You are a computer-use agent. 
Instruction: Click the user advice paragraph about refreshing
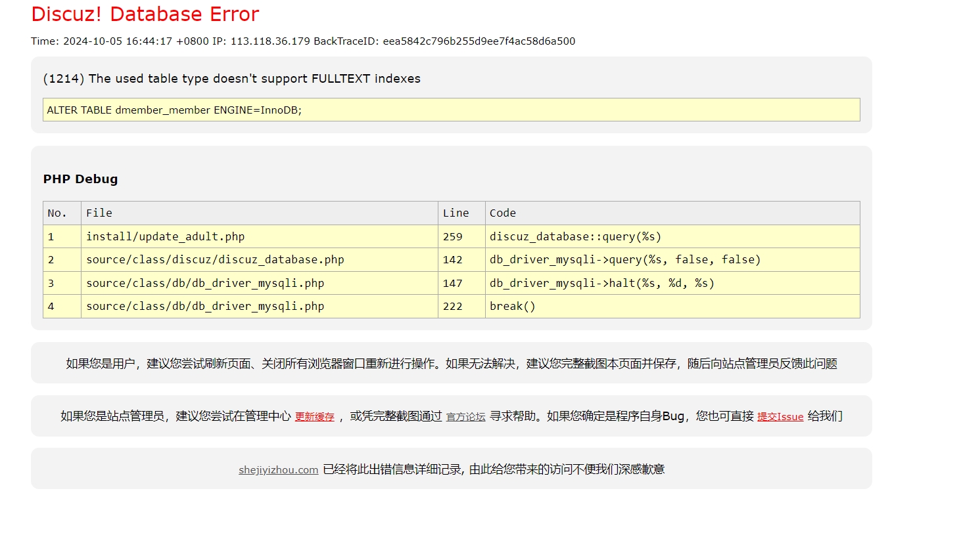coord(451,364)
